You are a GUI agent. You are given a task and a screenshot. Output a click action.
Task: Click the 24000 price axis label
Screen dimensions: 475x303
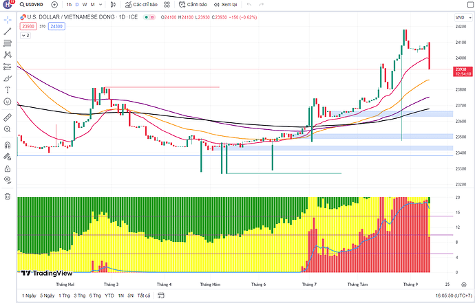tap(461, 58)
